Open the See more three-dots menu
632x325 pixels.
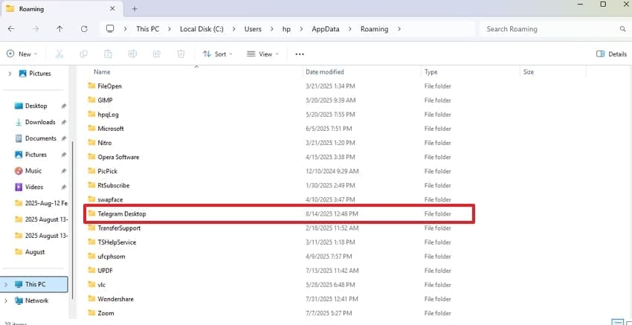click(300, 54)
